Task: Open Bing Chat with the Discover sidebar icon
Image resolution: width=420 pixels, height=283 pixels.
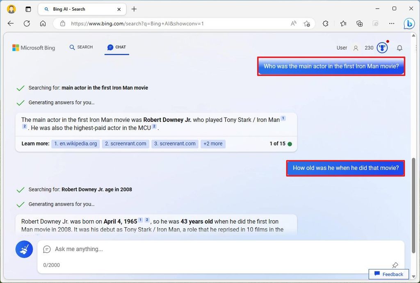Action: [409, 23]
